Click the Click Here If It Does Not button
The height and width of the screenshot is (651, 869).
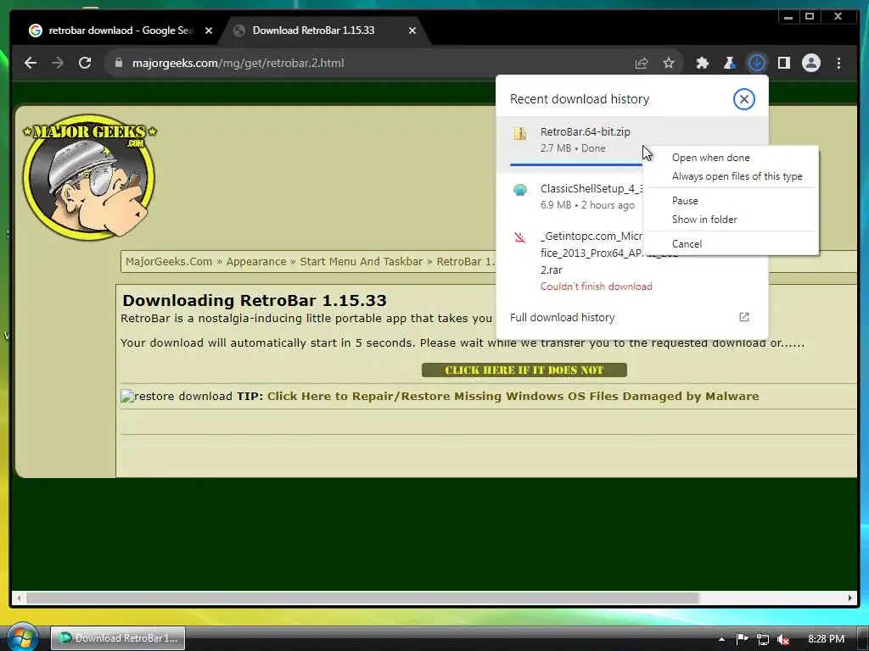524,370
